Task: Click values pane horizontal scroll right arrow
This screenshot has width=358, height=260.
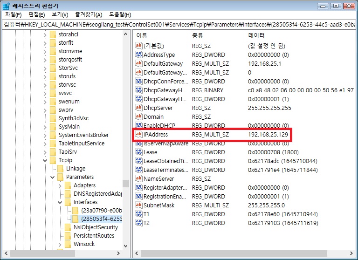Action: point(351,253)
